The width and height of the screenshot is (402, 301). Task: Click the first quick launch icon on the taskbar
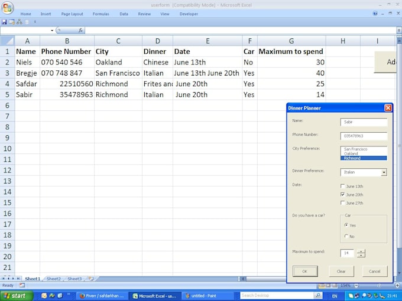(44, 296)
